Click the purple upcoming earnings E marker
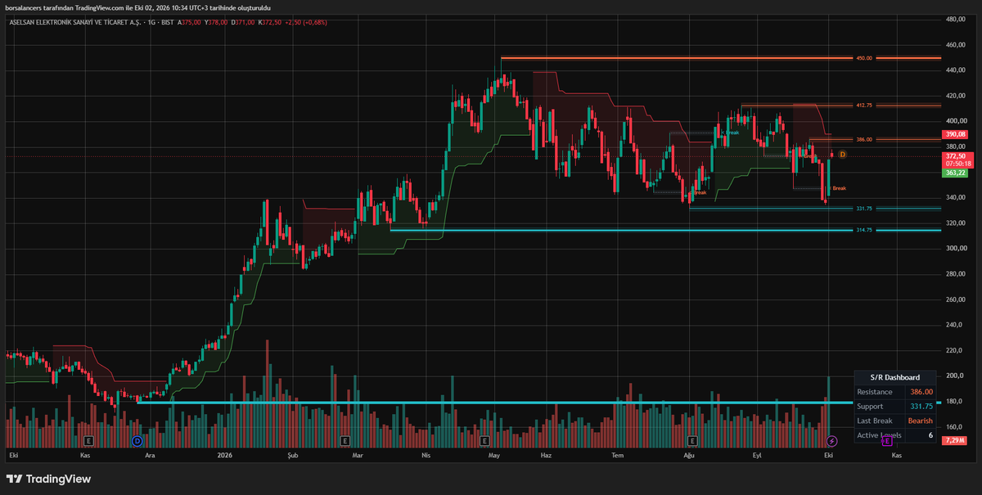 [x=886, y=440]
